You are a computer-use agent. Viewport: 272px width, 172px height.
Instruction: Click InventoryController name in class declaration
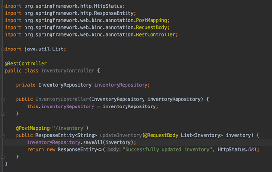point(68,71)
